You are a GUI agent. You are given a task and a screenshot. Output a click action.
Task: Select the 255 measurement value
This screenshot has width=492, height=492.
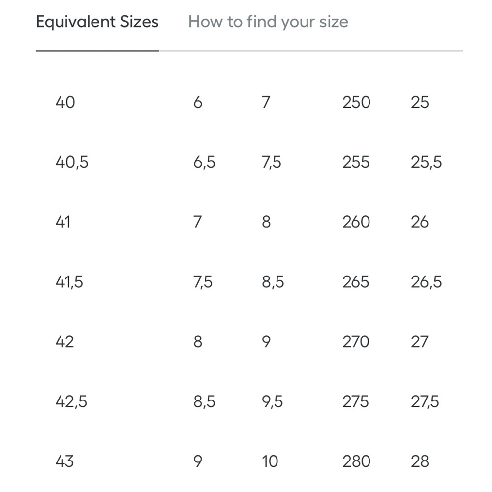tap(356, 162)
